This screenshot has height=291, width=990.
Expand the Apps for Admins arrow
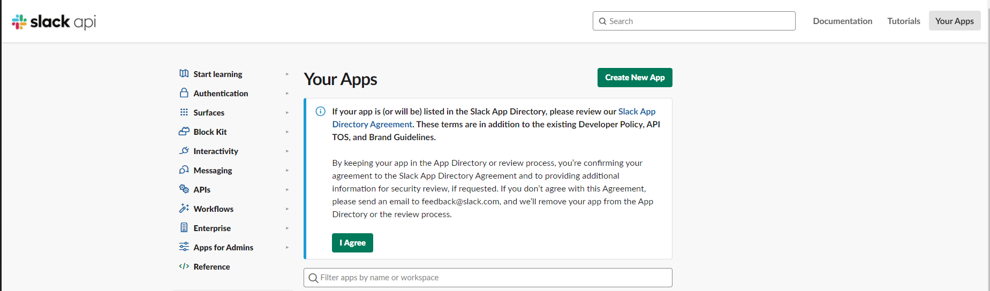[288, 248]
